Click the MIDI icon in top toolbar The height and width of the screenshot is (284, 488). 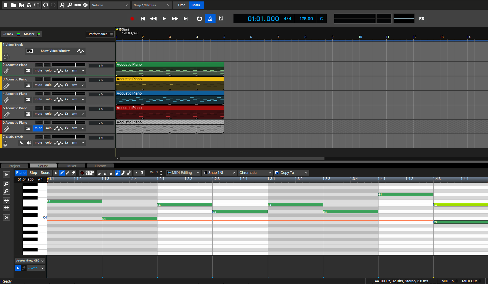coord(77,5)
